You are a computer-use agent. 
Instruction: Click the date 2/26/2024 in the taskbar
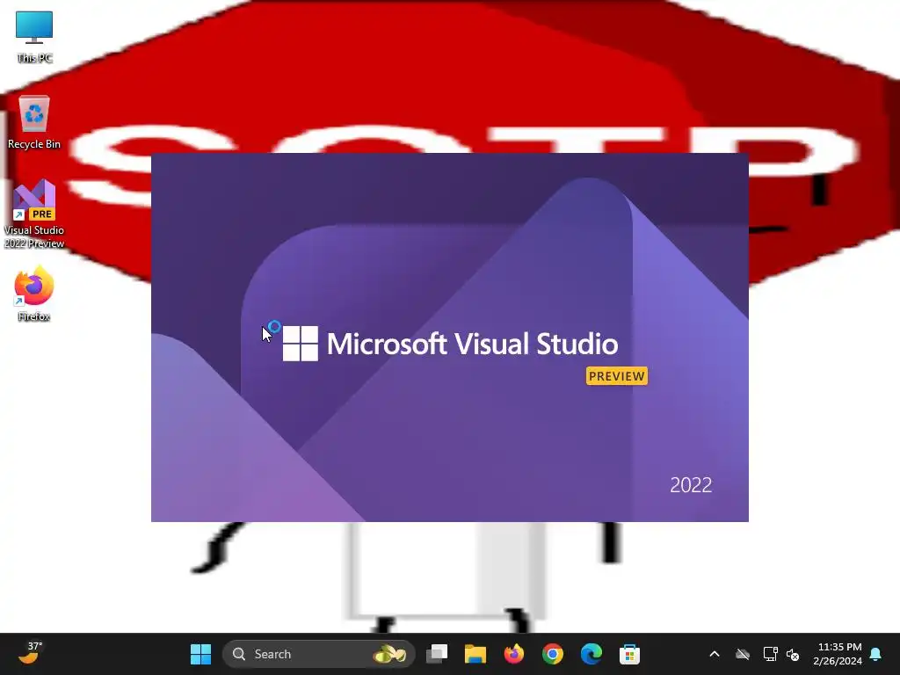point(838,661)
